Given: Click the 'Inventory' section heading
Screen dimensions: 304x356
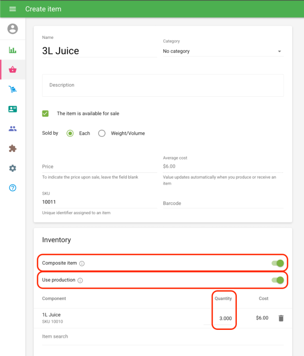Looking at the screenshot, I should [x=56, y=240].
